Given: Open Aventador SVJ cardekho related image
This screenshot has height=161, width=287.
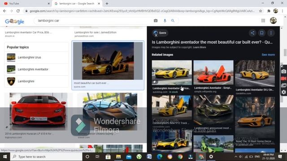Looking at the screenshot, I should click(255, 73).
